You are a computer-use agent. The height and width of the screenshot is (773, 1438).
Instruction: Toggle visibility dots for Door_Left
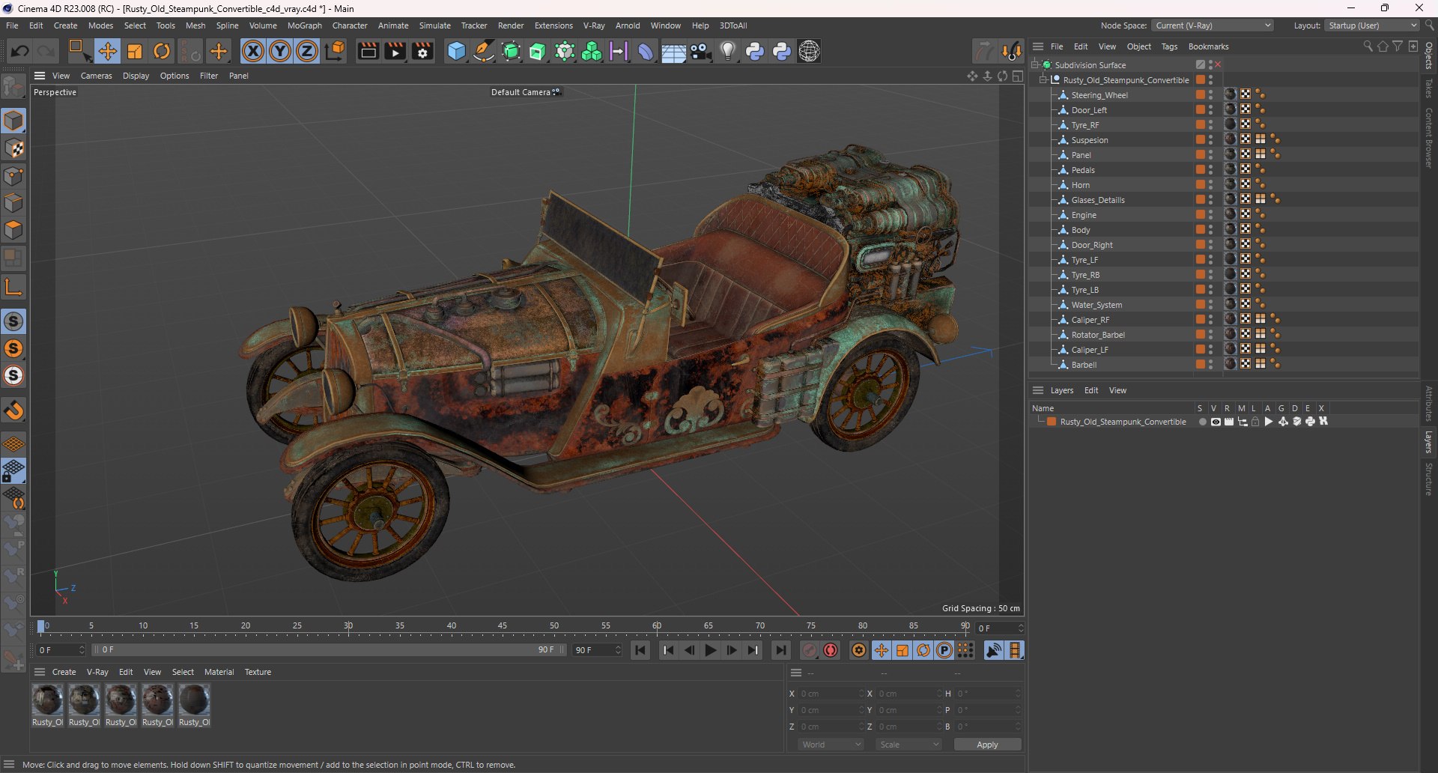click(1211, 109)
